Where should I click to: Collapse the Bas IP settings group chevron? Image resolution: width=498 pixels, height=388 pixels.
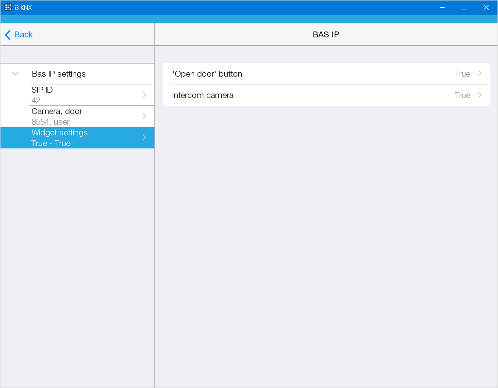[16, 74]
